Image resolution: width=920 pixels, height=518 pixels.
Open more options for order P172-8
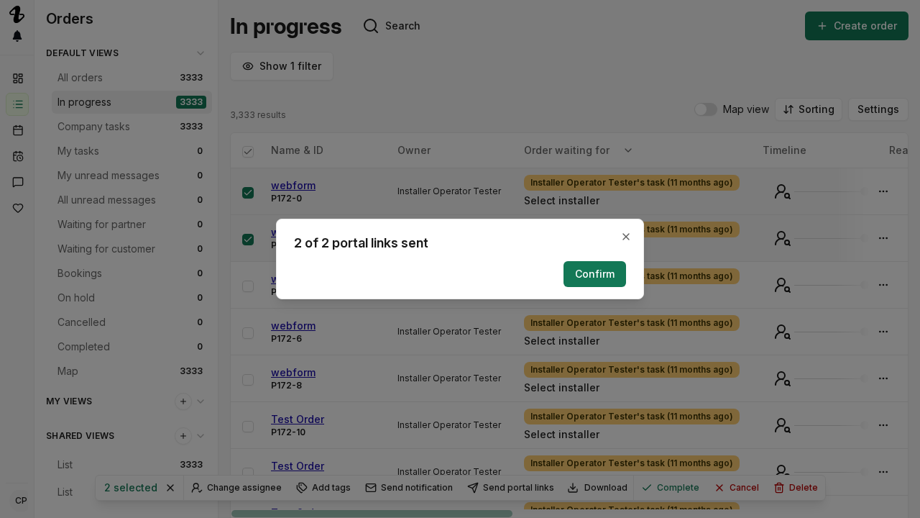point(883,378)
